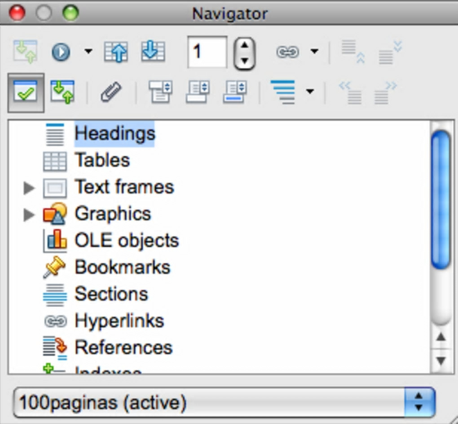This screenshot has width=458, height=424.
Task: Click the Hyperlinks chain icon
Action: [x=55, y=322]
